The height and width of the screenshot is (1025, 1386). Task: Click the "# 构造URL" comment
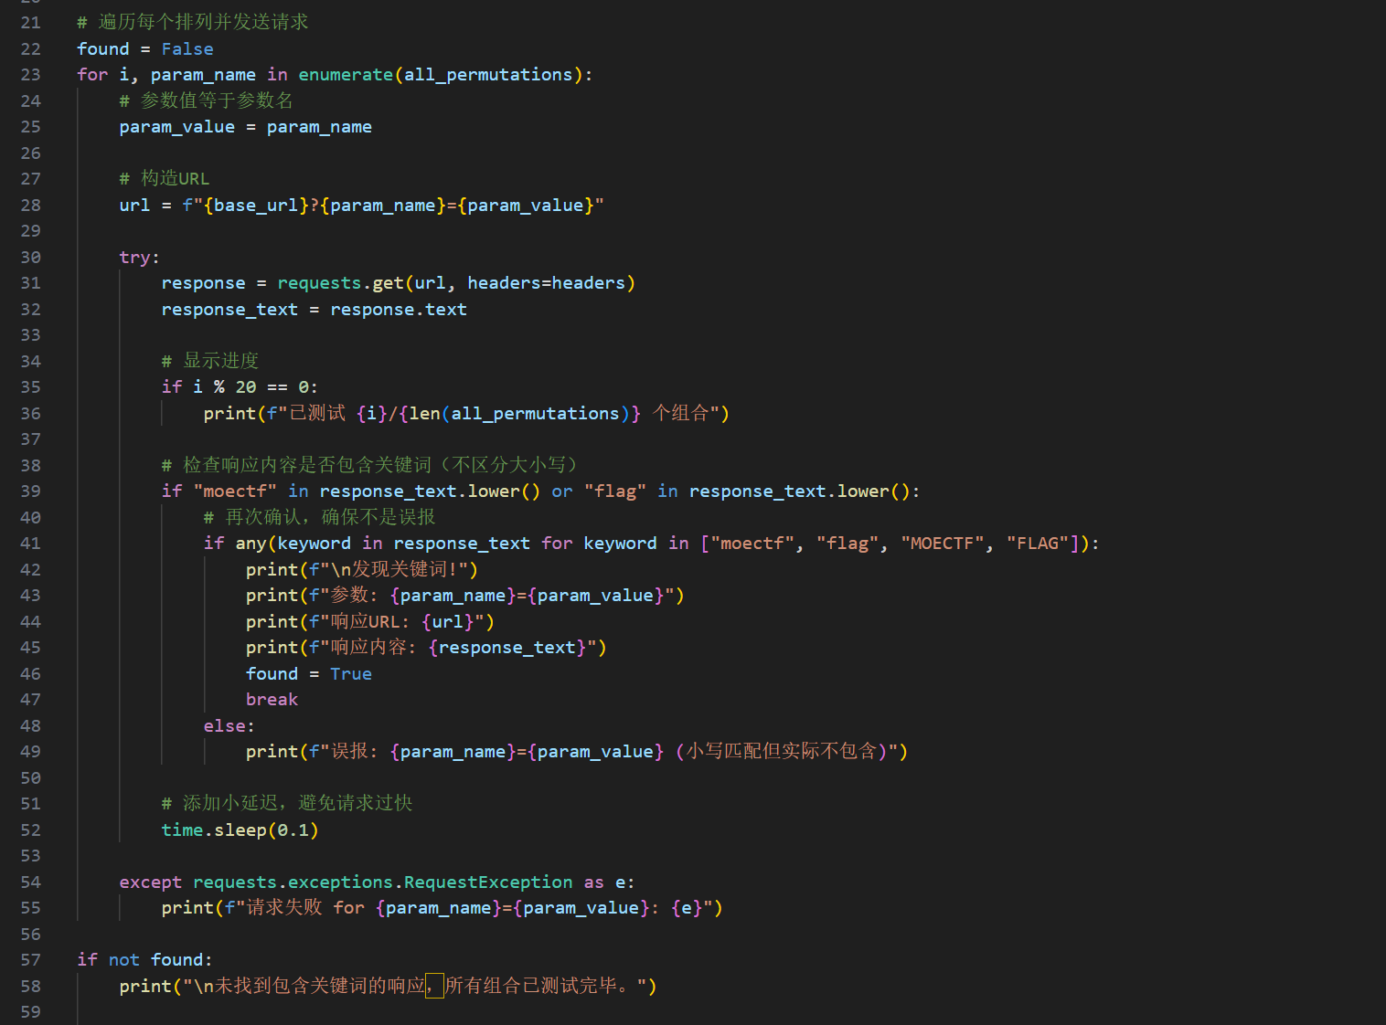(165, 179)
